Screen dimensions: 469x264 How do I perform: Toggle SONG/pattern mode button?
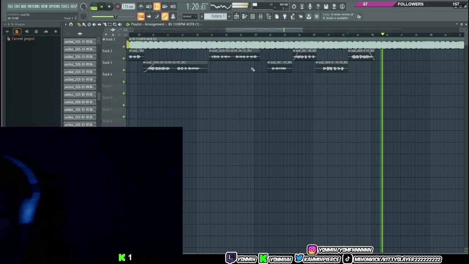pos(94,7)
